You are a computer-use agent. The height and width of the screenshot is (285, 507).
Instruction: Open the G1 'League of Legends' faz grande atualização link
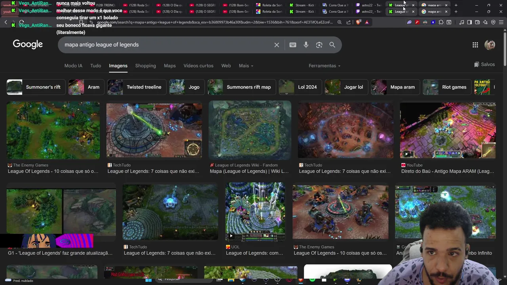pos(60,253)
